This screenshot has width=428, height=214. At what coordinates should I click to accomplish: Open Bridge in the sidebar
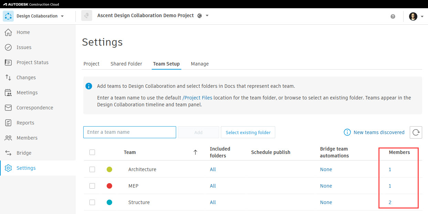(x=38, y=153)
